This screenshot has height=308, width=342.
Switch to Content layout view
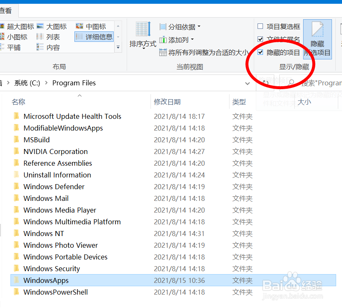[48, 47]
